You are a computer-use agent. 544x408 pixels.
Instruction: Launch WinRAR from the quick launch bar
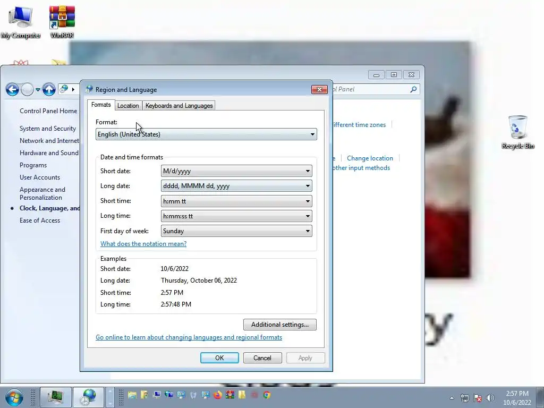pyautogui.click(x=229, y=395)
